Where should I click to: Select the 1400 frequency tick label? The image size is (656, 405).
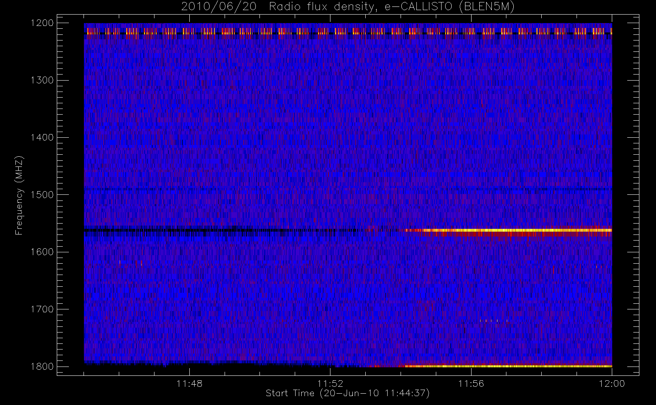point(42,138)
